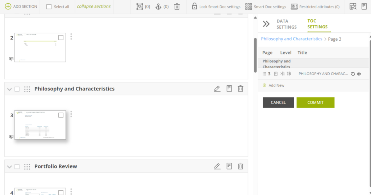Check the Select all checkbox
The width and height of the screenshot is (371, 195).
[49, 7]
